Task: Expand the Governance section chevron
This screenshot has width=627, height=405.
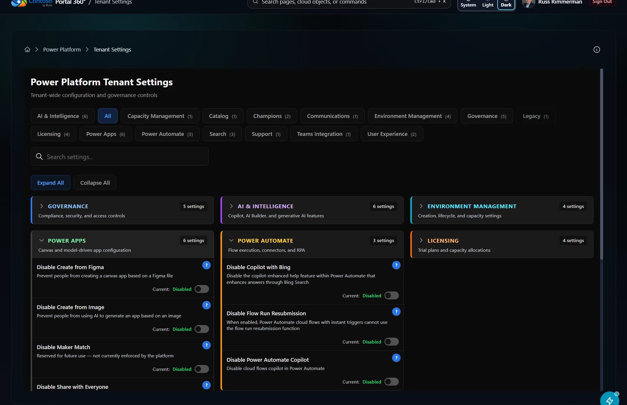Action: pos(42,206)
